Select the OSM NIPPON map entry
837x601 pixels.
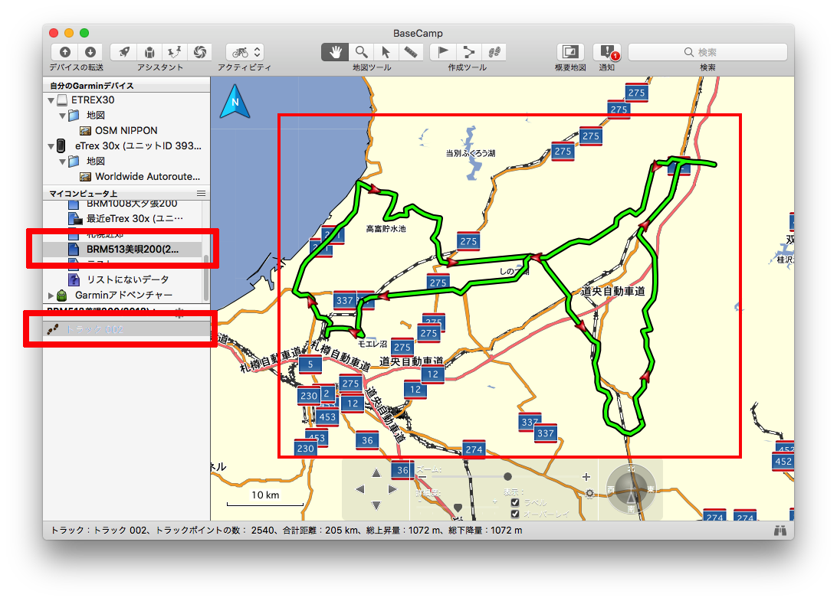click(126, 131)
